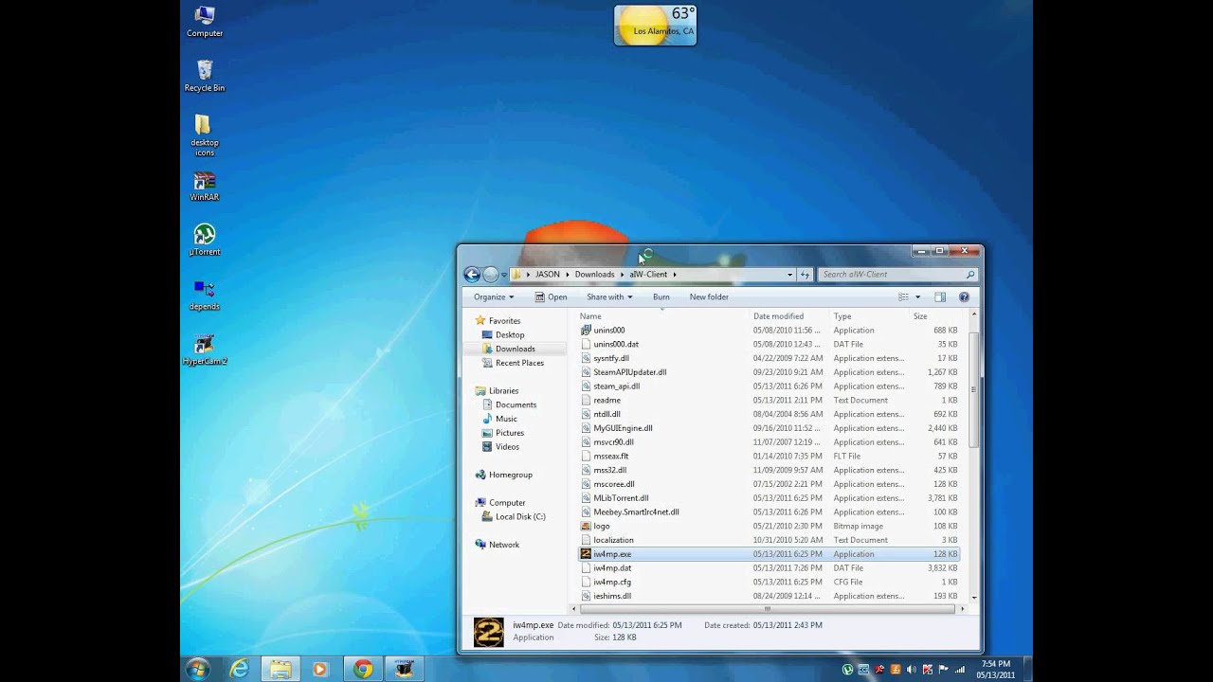Open Internet Explorer from the taskbar
The width and height of the screenshot is (1213, 682).
pyautogui.click(x=240, y=669)
